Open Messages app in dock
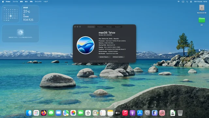 point(51,113)
